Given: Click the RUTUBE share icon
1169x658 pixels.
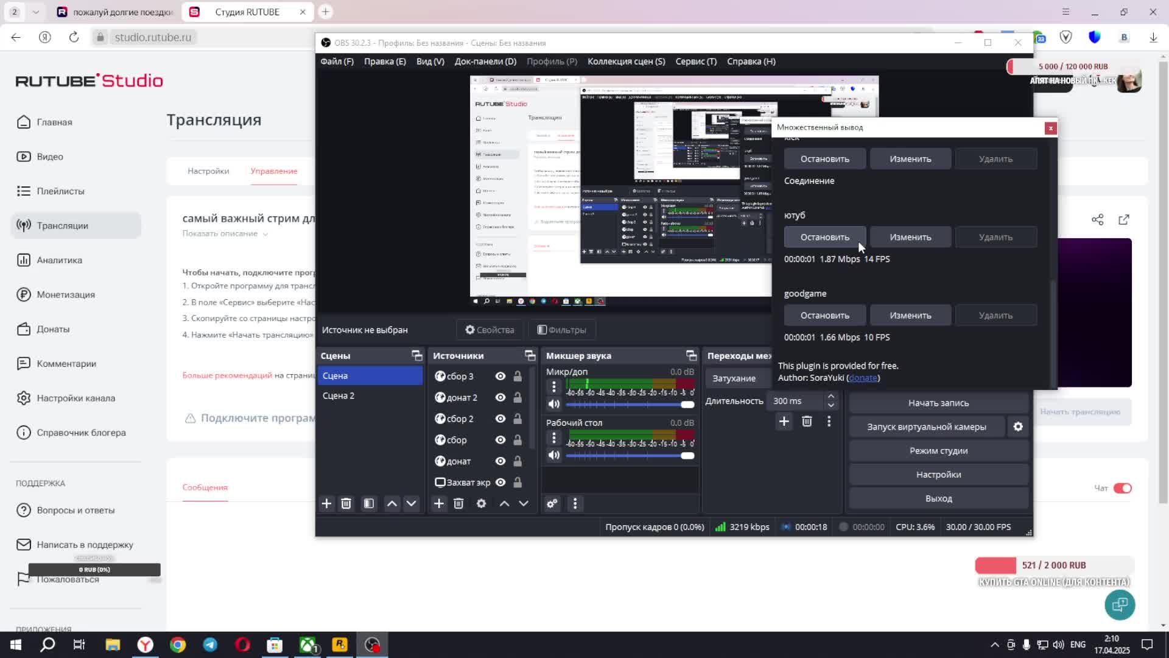Looking at the screenshot, I should 1097,219.
